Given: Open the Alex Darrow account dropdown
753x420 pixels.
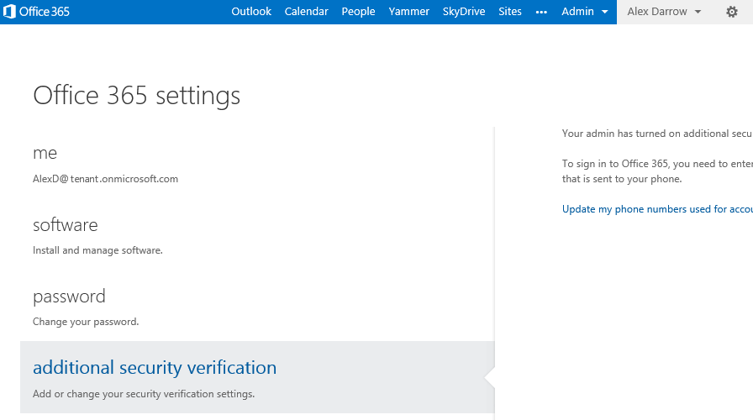Looking at the screenshot, I should (x=664, y=12).
